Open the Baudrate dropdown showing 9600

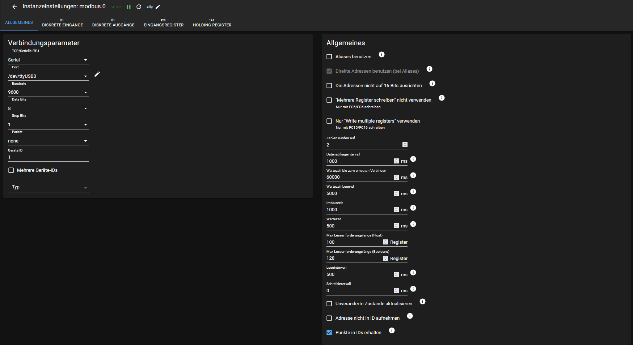coord(48,92)
